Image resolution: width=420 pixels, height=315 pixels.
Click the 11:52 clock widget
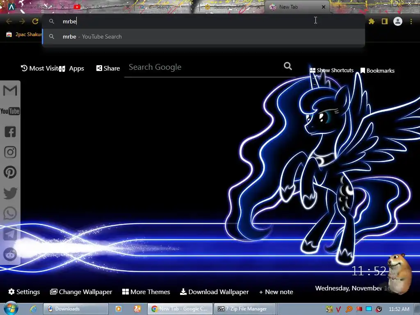(369, 271)
